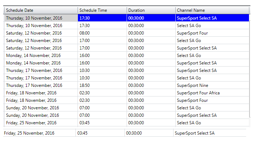The height and width of the screenshot is (141, 260).
Task: Select the SuperSport Four cell at 08:00
Action: click(x=212, y=33)
